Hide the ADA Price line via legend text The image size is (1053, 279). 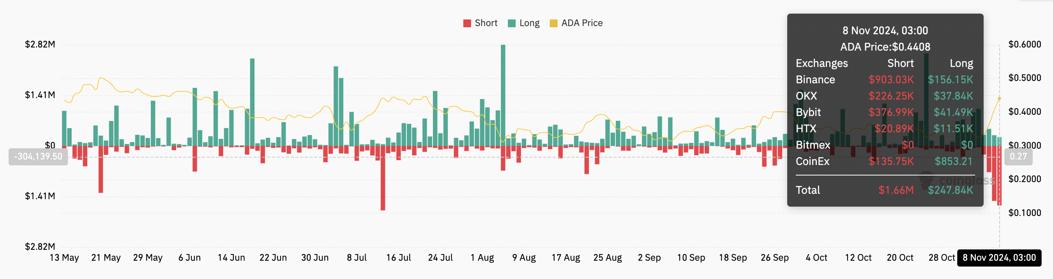pyautogui.click(x=582, y=23)
